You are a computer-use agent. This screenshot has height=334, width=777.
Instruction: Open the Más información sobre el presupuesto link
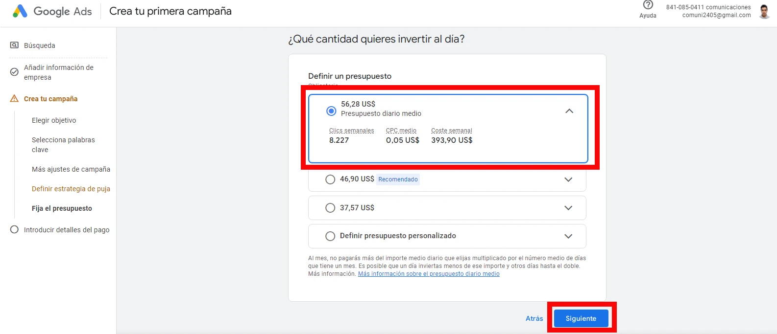point(429,274)
